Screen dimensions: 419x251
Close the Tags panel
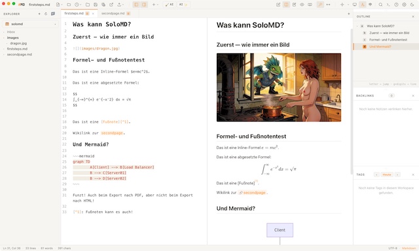[x=413, y=175]
